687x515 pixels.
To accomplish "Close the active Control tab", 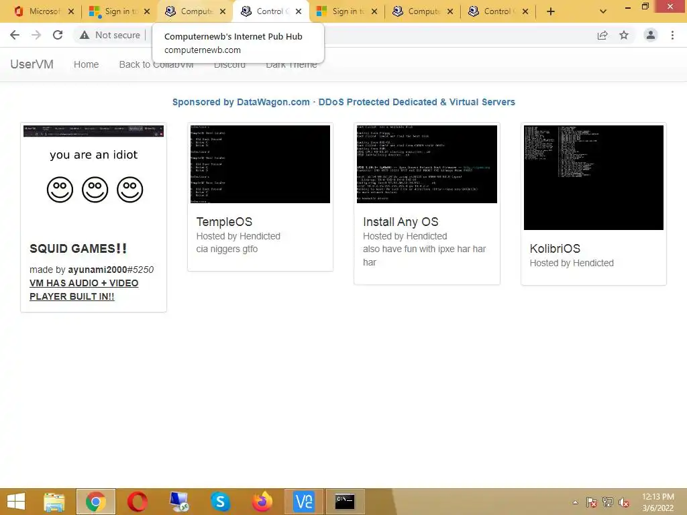I will [x=299, y=11].
